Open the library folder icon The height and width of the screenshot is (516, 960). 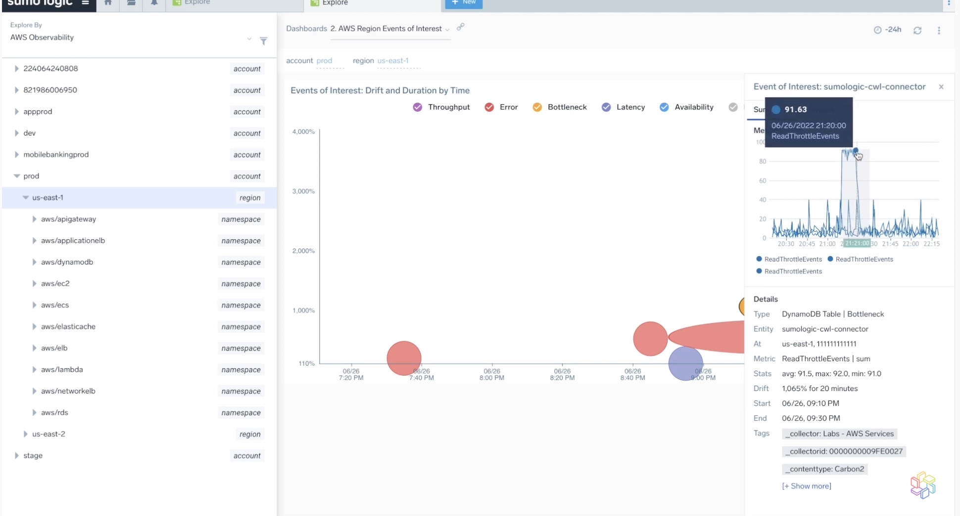[131, 2]
